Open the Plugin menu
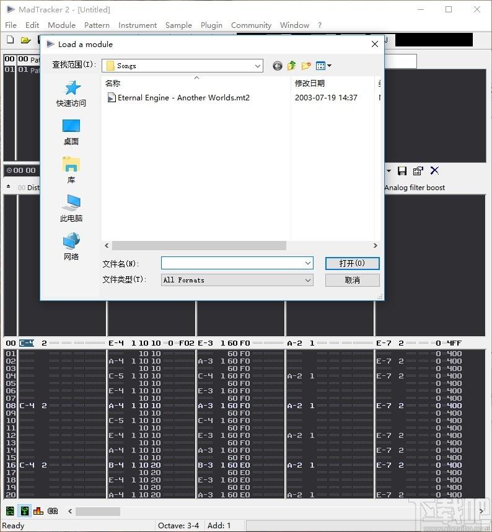This screenshot has width=492, height=532. (x=211, y=25)
